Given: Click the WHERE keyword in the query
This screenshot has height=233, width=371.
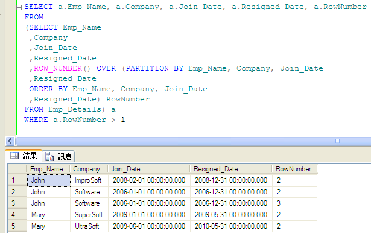Looking at the screenshot, I should tap(36, 120).
